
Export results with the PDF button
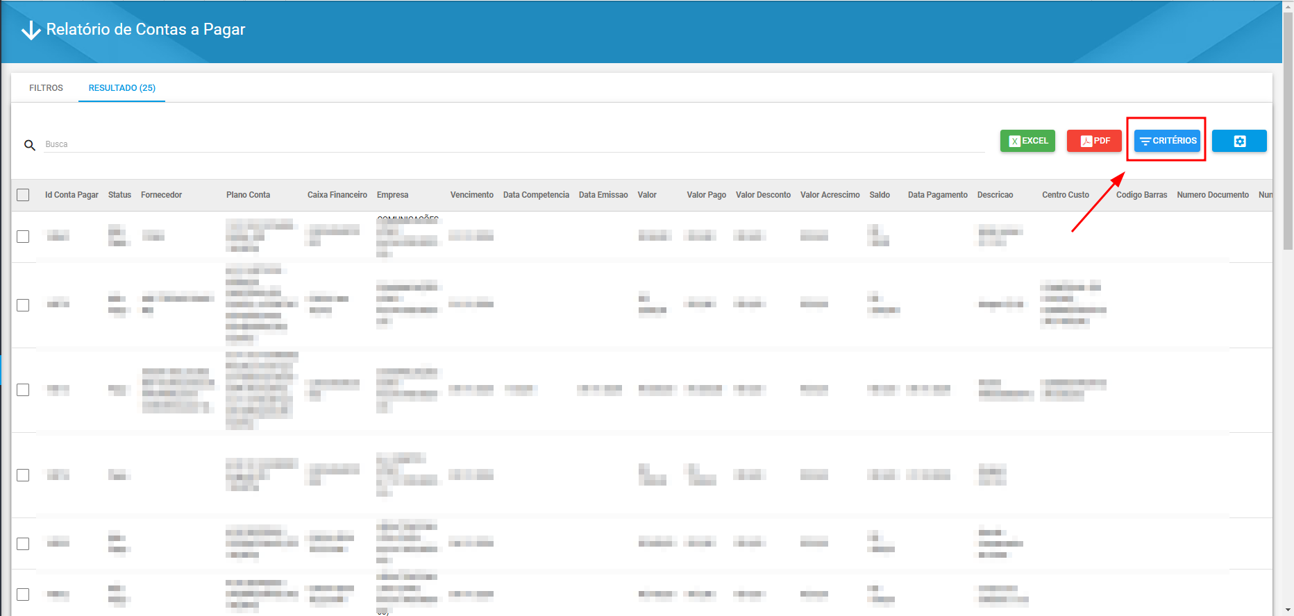pyautogui.click(x=1094, y=141)
